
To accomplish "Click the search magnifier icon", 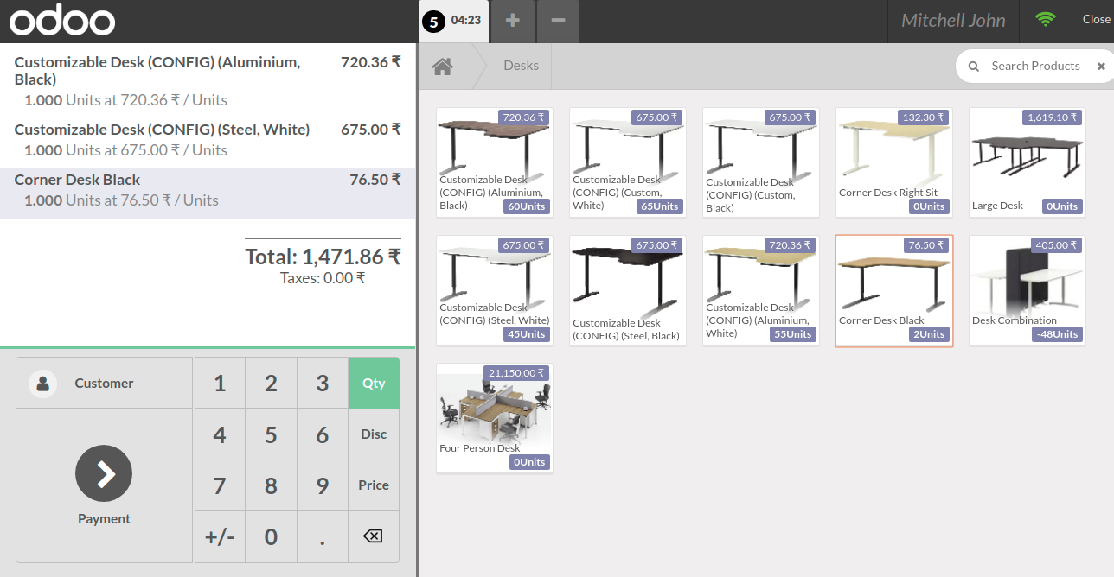I will pos(974,67).
